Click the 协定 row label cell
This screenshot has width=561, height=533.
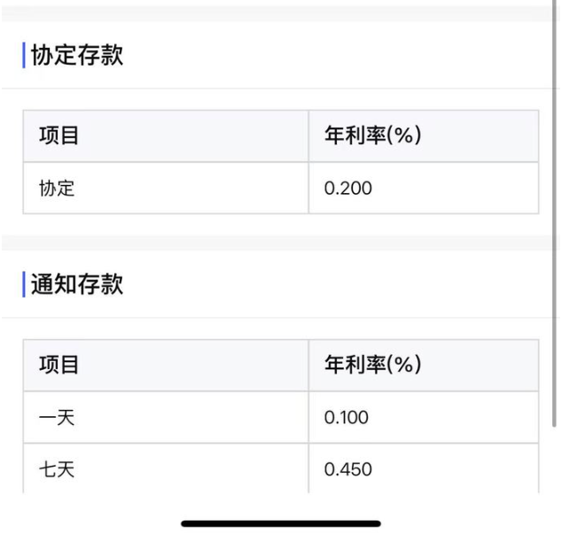166,188
